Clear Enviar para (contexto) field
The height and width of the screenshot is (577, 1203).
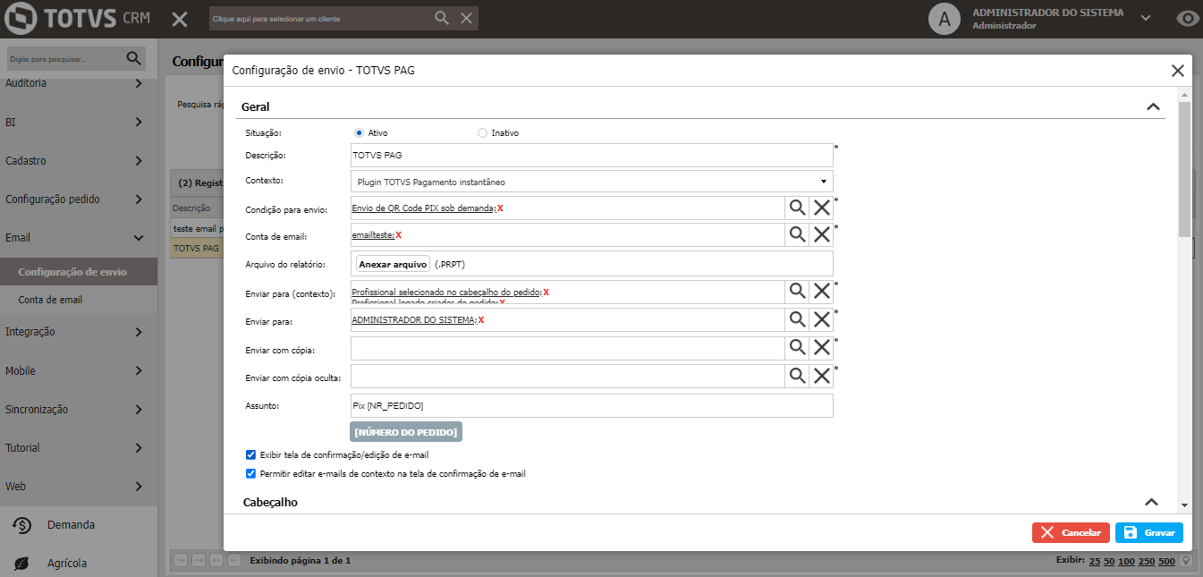pos(821,292)
